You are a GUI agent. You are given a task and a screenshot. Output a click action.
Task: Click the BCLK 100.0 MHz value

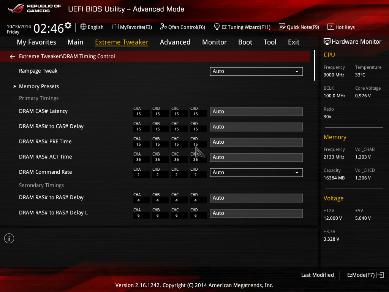(x=334, y=96)
